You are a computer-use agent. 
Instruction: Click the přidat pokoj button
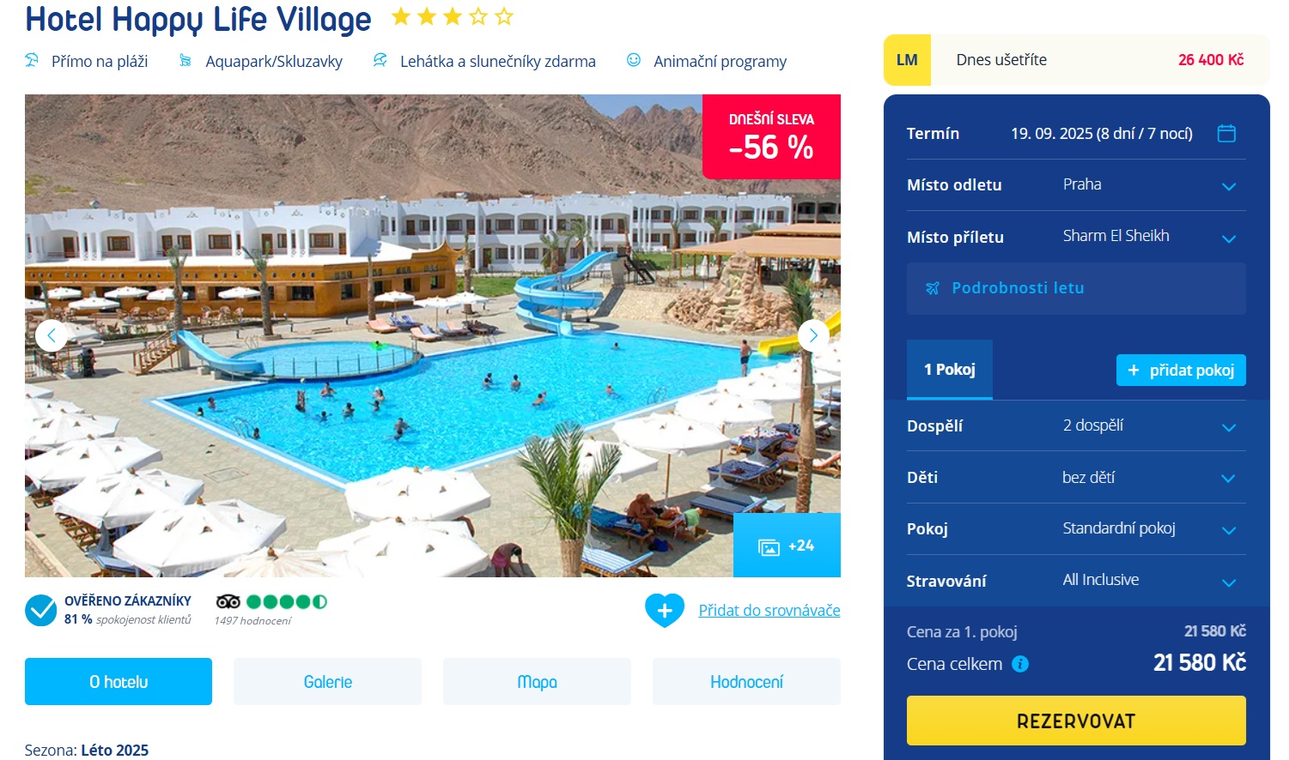(1181, 371)
